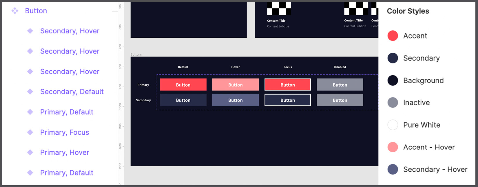Choose the Secondary color style swatch
The height and width of the screenshot is (187, 478).
(393, 58)
